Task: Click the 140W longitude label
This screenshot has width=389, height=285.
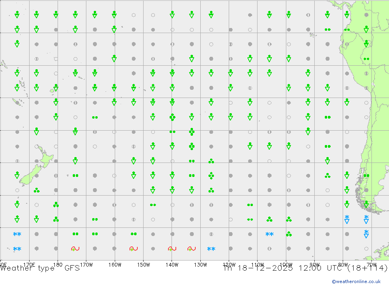Action: 172,265
